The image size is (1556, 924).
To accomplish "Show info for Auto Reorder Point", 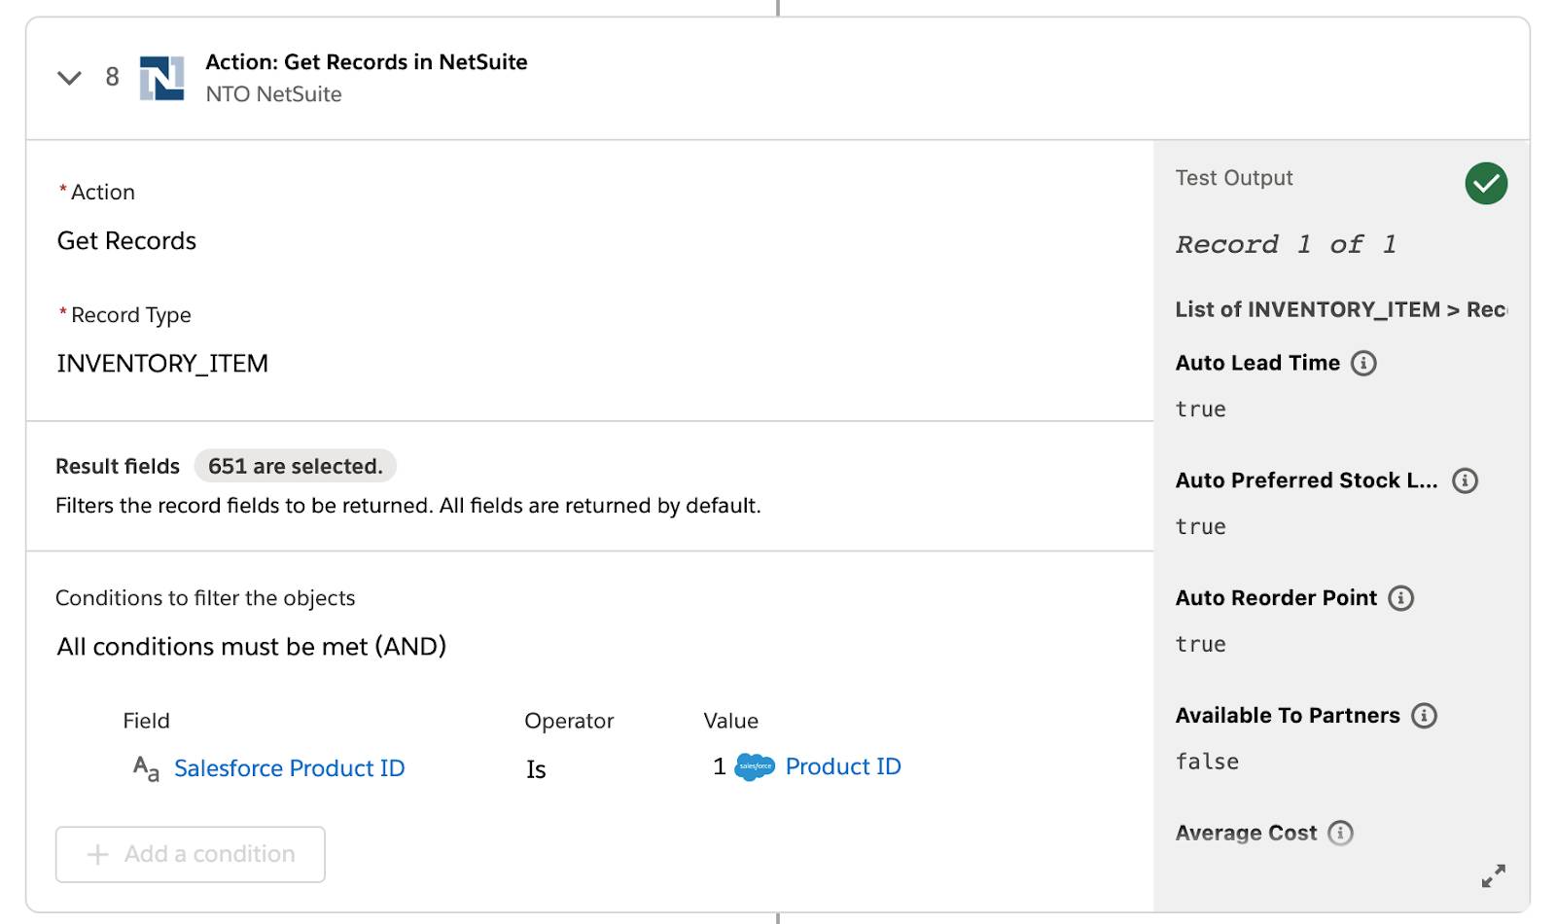I will (1400, 598).
